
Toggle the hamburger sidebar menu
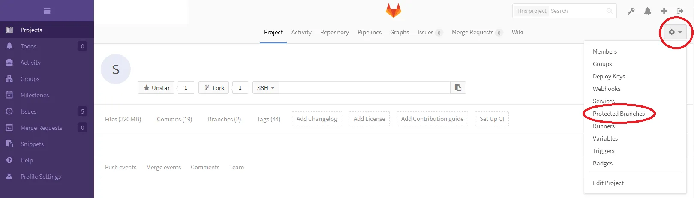click(x=47, y=11)
